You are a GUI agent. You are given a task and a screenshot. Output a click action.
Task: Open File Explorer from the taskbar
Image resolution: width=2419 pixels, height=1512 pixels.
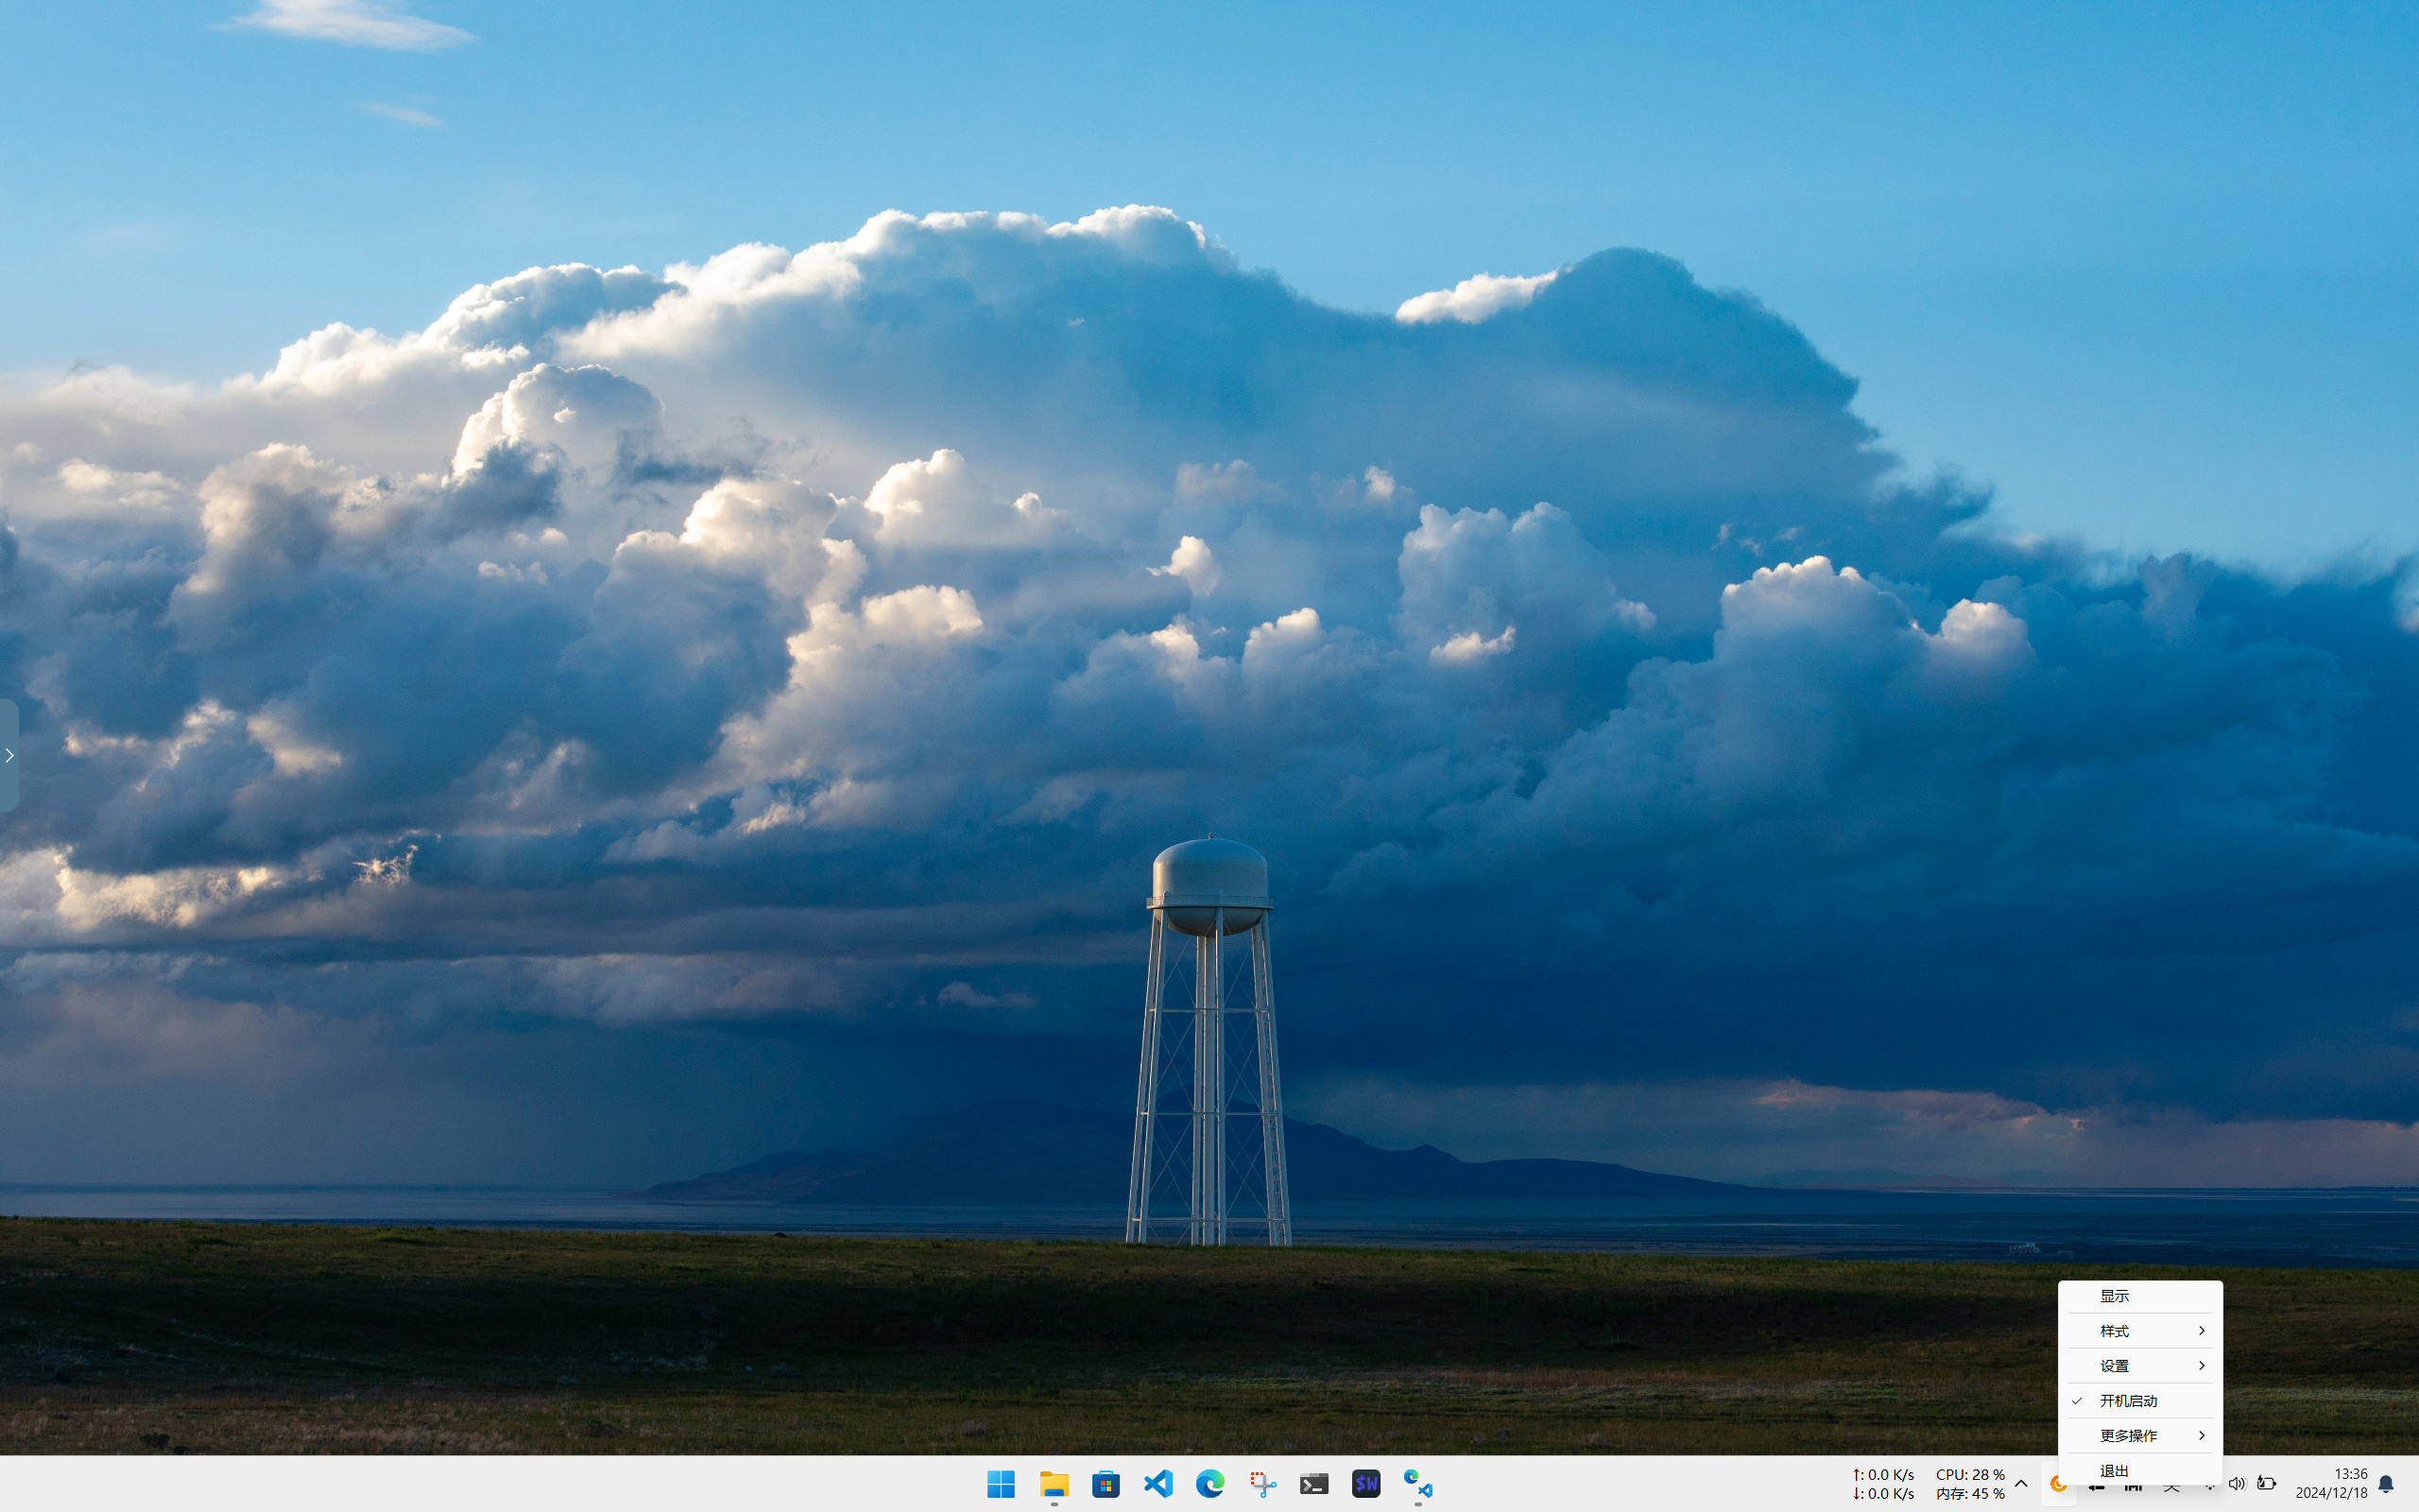[x=1054, y=1484]
